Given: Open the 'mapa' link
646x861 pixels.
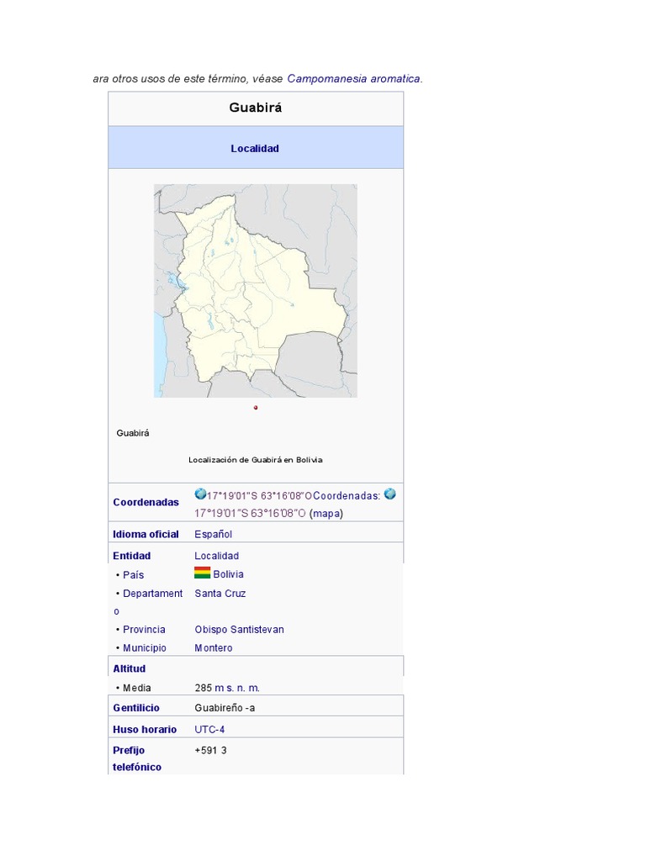Looking at the screenshot, I should 326,514.
